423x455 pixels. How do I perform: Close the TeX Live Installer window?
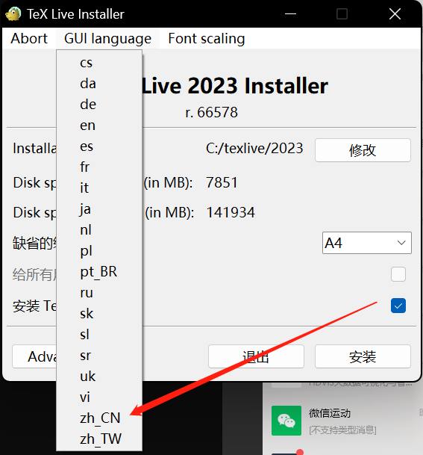tap(395, 13)
